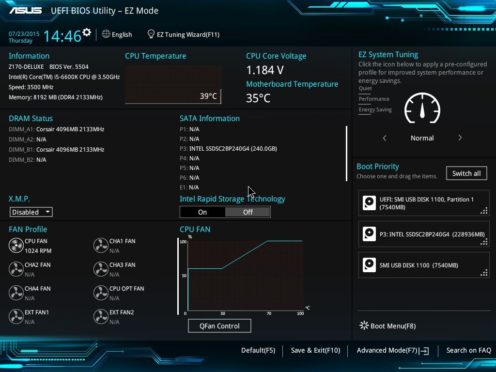Select the CHA4 FAN icon
This screenshot has width=496, height=372.
tap(16, 293)
